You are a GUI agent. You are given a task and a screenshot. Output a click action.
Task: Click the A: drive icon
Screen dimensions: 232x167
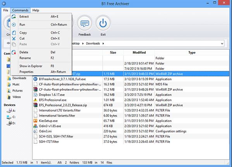click(x=9, y=111)
